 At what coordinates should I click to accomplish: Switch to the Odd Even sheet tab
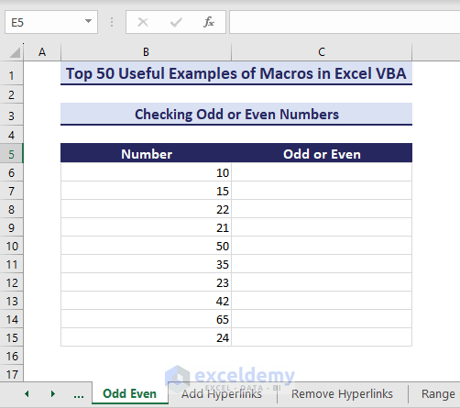coord(130,393)
